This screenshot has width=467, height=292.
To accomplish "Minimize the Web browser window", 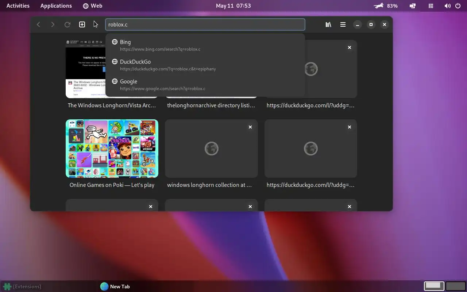I will [358, 24].
